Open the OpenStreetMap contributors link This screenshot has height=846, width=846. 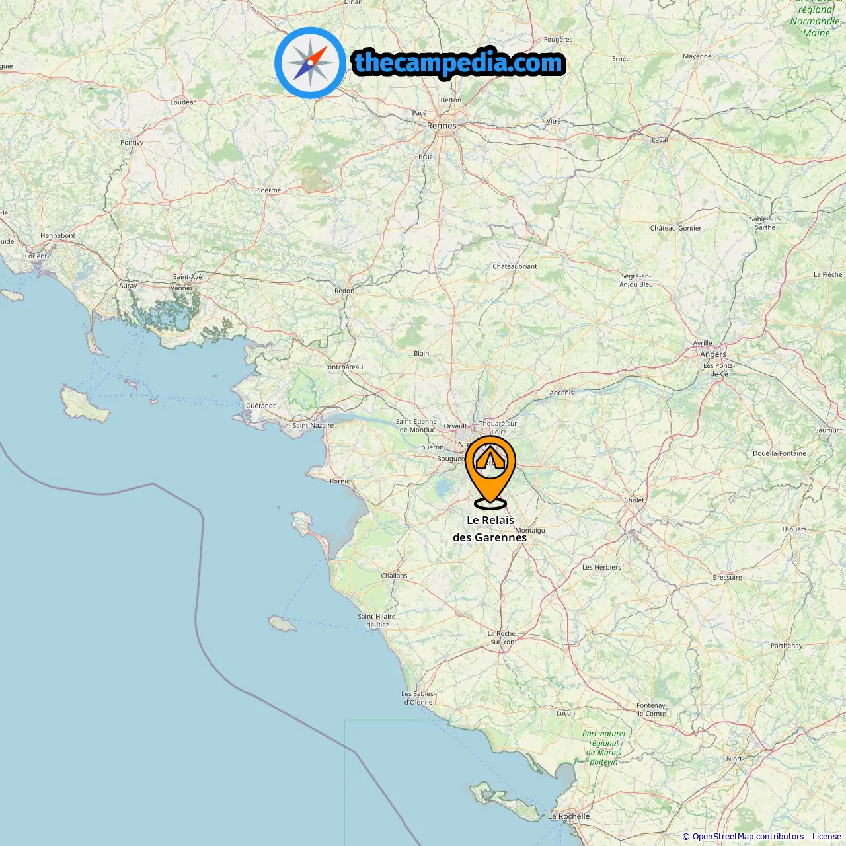[x=748, y=837]
